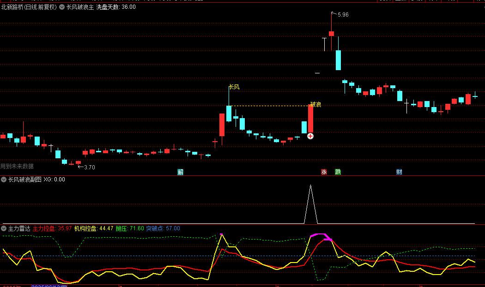Click the 用到未来数据 warning text
This screenshot has height=287, width=485.
click(x=17, y=166)
